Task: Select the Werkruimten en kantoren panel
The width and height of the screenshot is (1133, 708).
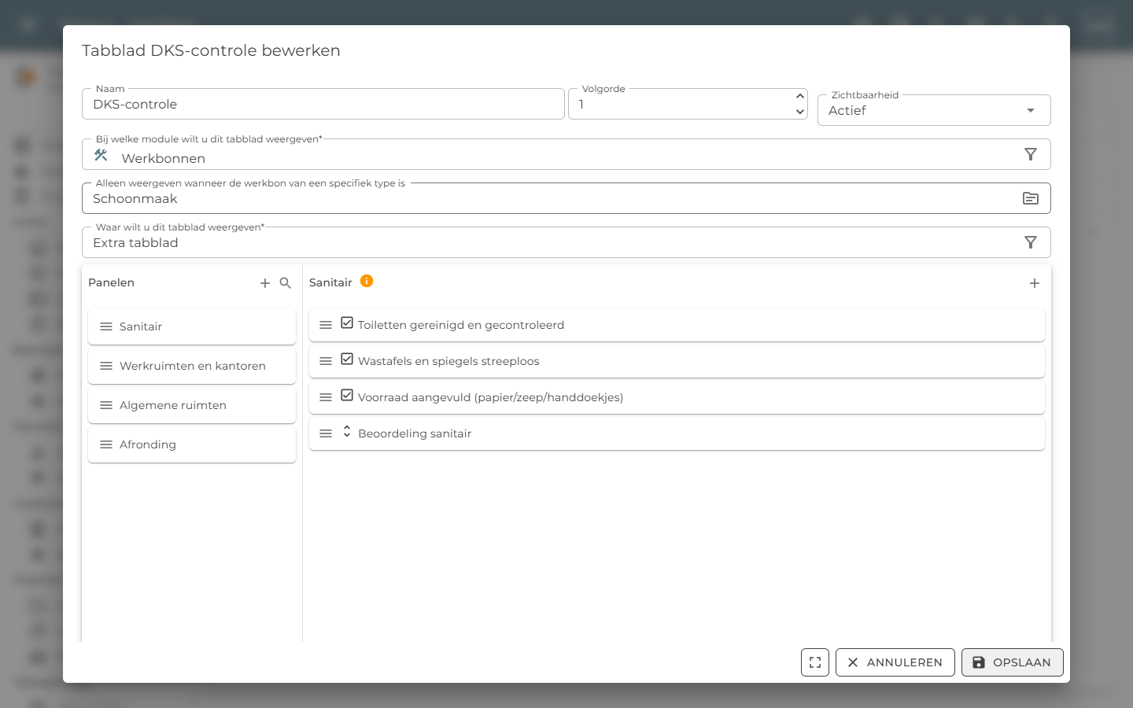Action: (x=192, y=366)
